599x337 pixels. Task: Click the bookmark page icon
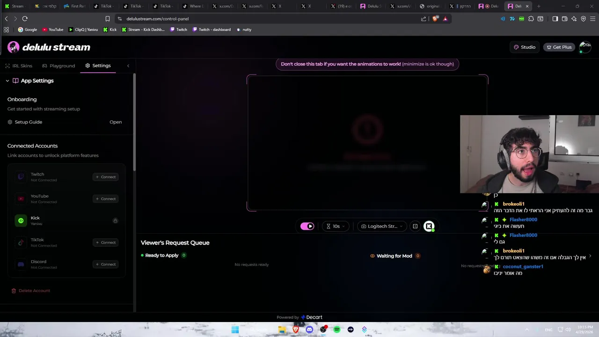108,19
